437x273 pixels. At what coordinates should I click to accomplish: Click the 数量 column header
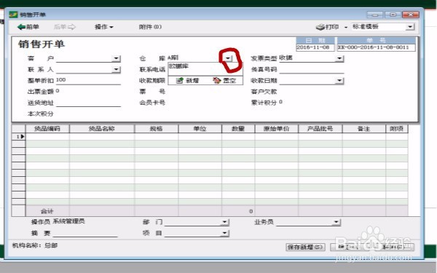238,129
